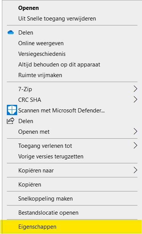
Task: Expand the Kopiëren naar submenu arrow
Action: [135, 170]
